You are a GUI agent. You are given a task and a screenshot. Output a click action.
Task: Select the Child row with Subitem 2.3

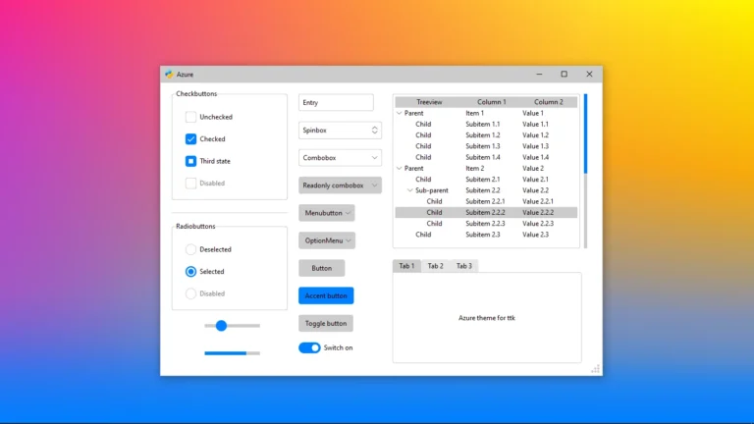[486, 235]
